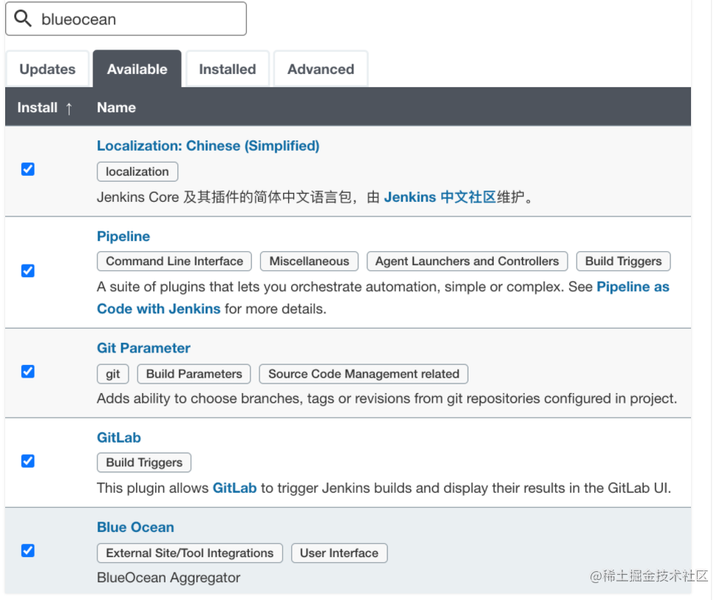Uncheck the GitLab plugin checkbox
The image size is (725, 600).
(x=28, y=461)
